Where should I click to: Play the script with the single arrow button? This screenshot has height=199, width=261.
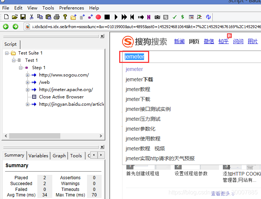click(116, 17)
